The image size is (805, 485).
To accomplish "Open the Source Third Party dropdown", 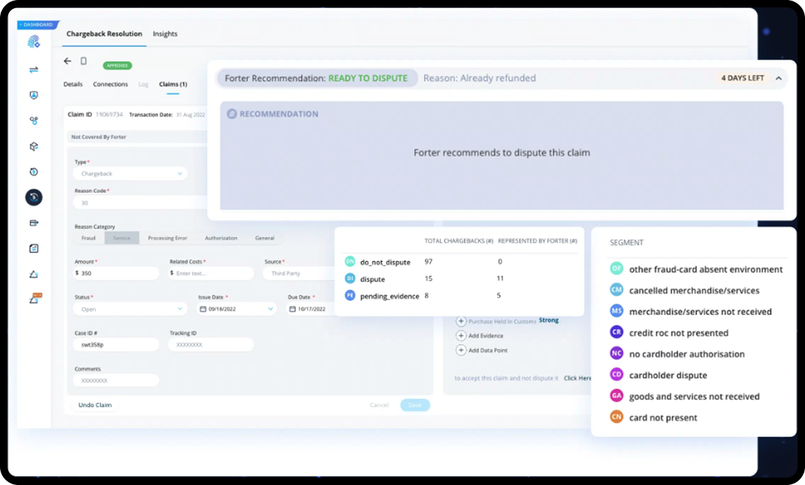I will tap(299, 274).
